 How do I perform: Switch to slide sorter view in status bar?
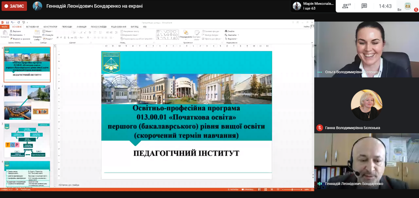coord(265,189)
